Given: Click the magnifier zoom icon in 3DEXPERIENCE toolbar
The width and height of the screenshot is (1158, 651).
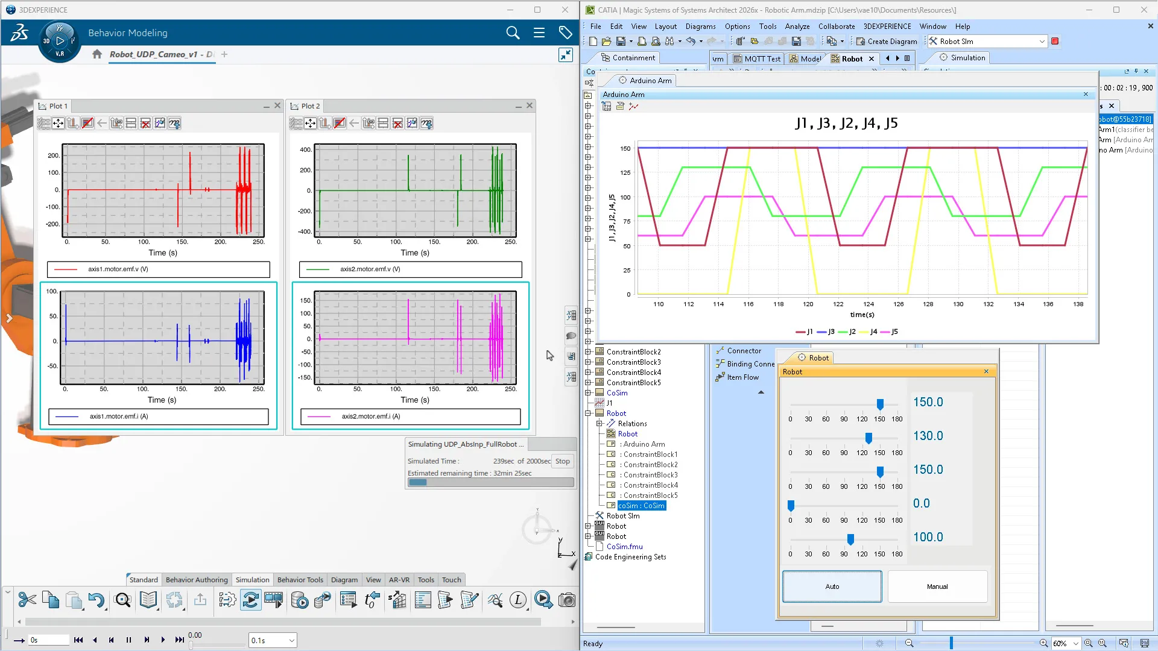Looking at the screenshot, I should click(122, 600).
